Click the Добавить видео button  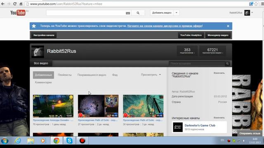click(x=162, y=13)
